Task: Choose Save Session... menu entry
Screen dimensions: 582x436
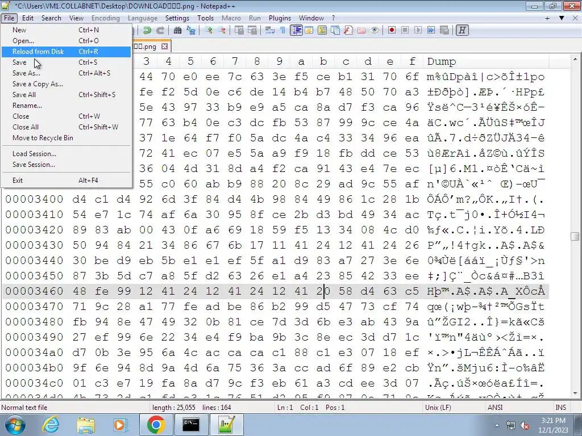Action: coord(66,164)
